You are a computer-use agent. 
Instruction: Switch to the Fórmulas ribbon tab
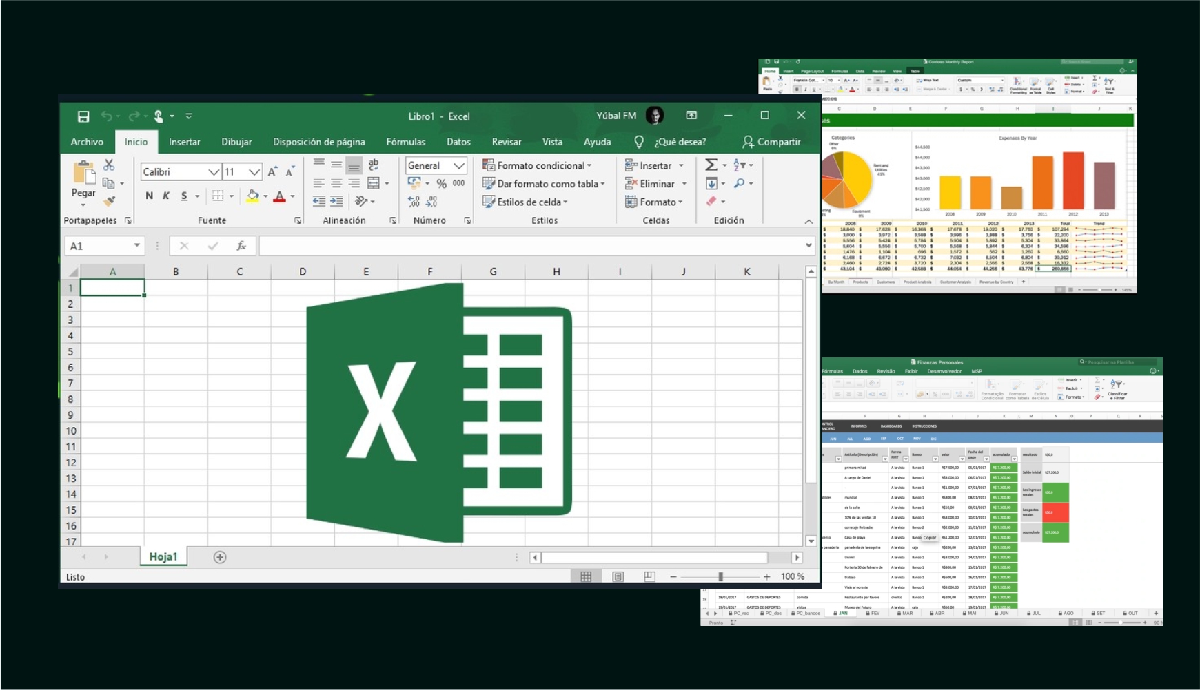[406, 142]
